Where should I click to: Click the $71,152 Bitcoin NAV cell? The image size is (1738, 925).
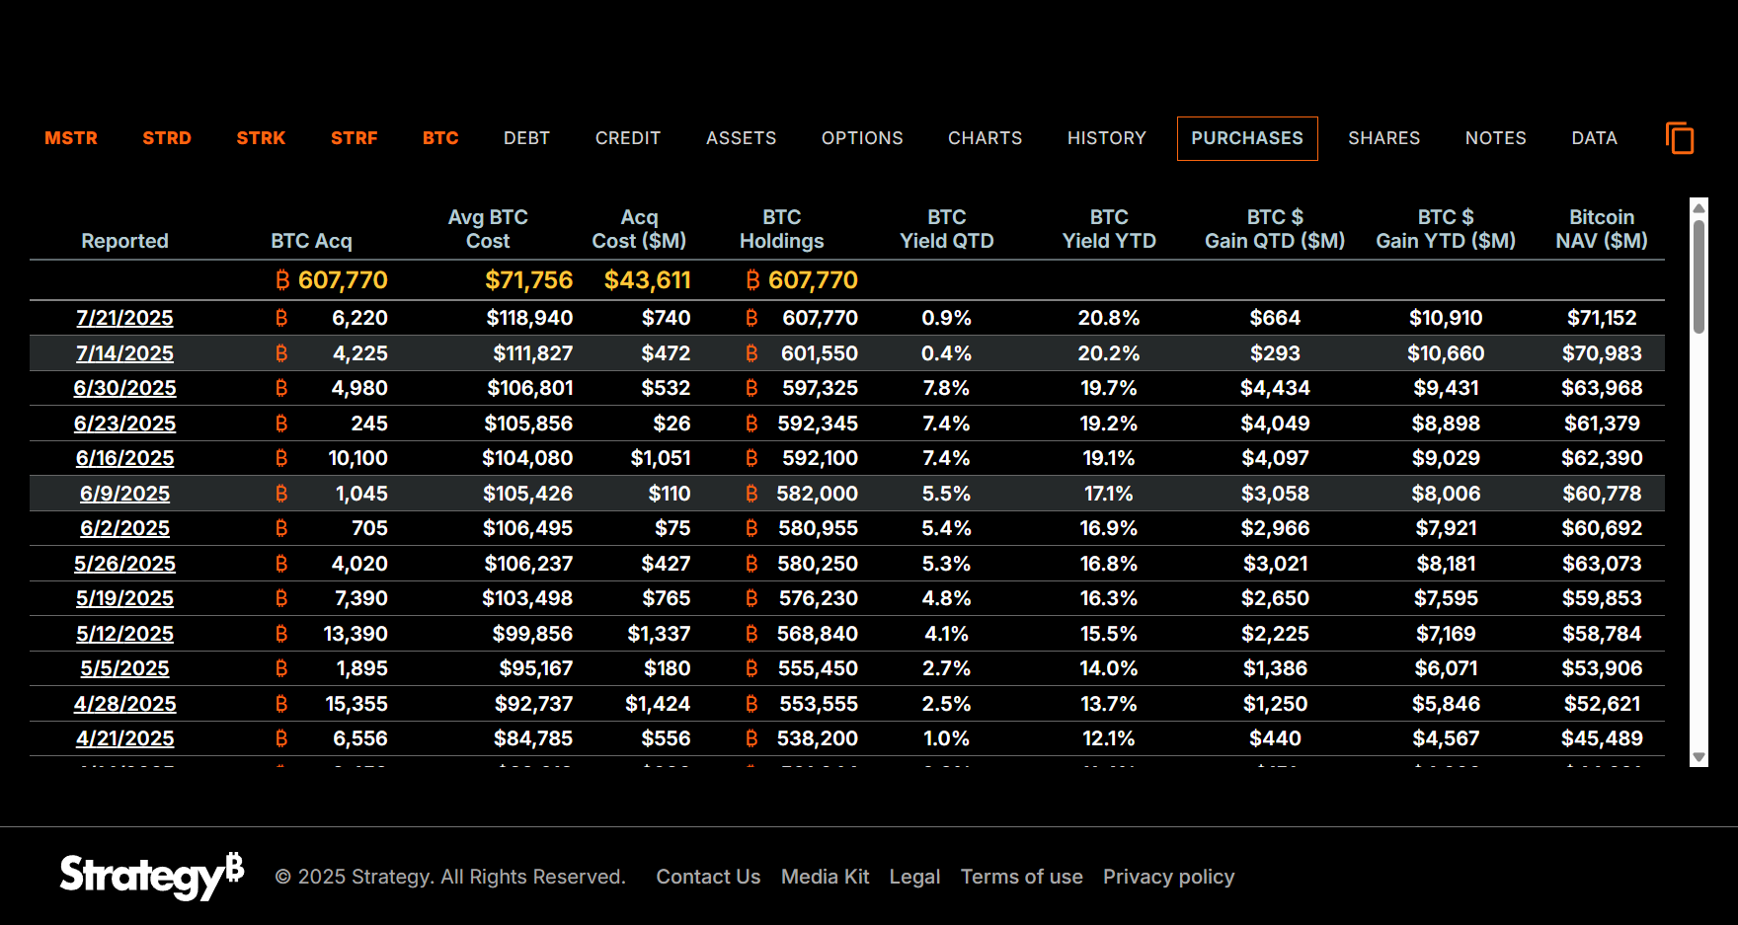coord(1602,318)
